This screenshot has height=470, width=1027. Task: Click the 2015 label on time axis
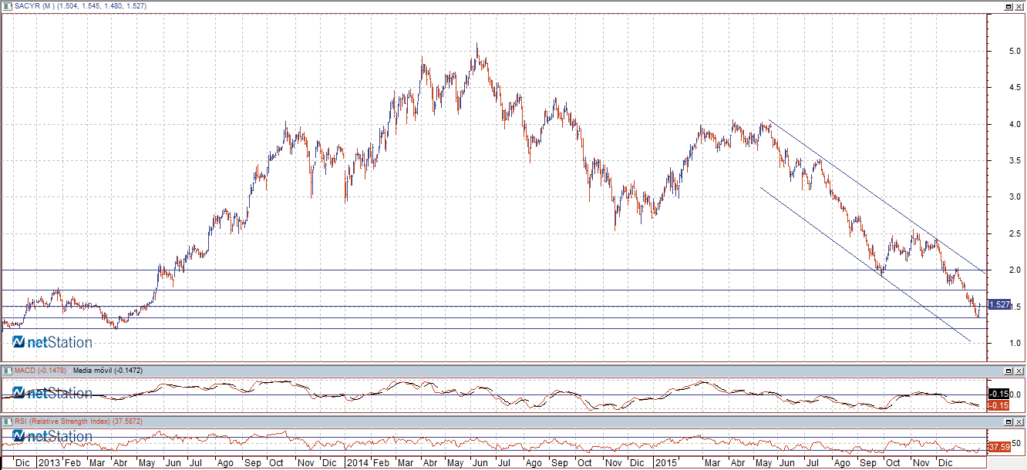tap(665, 463)
